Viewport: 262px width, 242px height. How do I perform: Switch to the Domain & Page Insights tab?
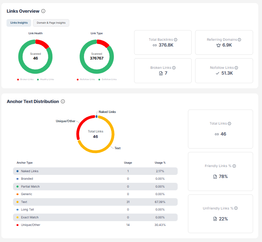(51, 23)
